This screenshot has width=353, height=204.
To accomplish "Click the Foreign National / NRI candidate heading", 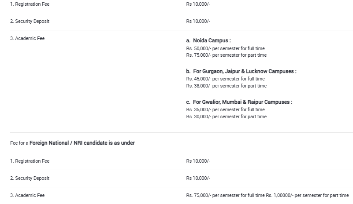I will pos(82,143).
